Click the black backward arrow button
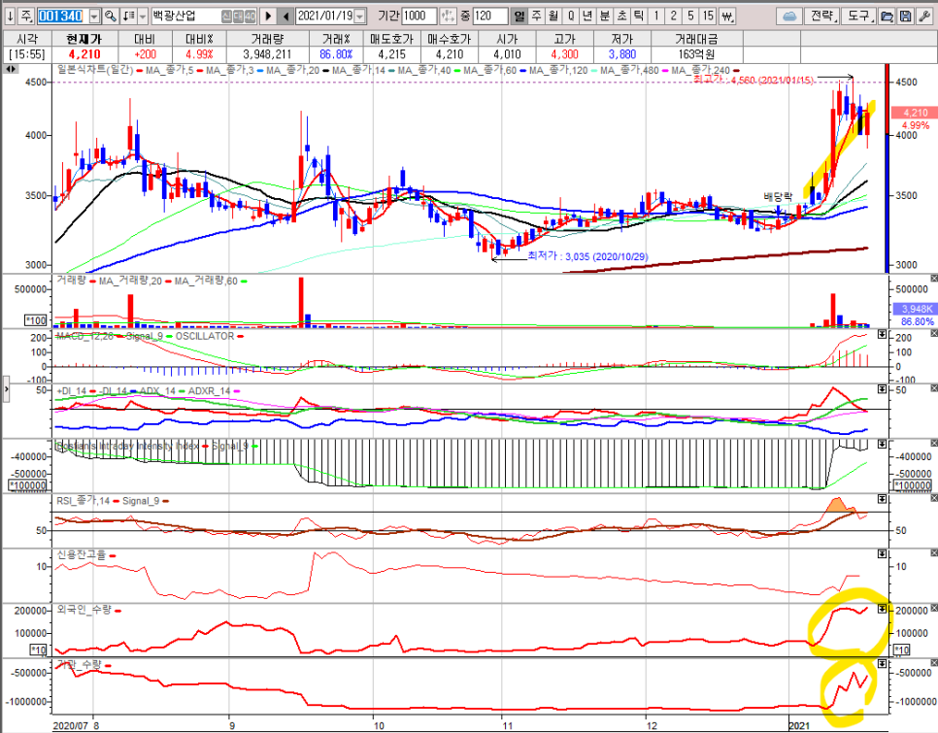 (x=285, y=16)
